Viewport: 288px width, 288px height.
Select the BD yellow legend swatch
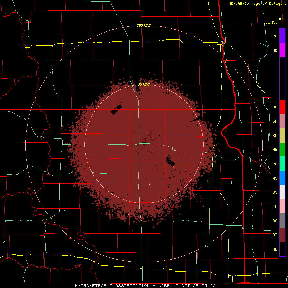point(283,135)
